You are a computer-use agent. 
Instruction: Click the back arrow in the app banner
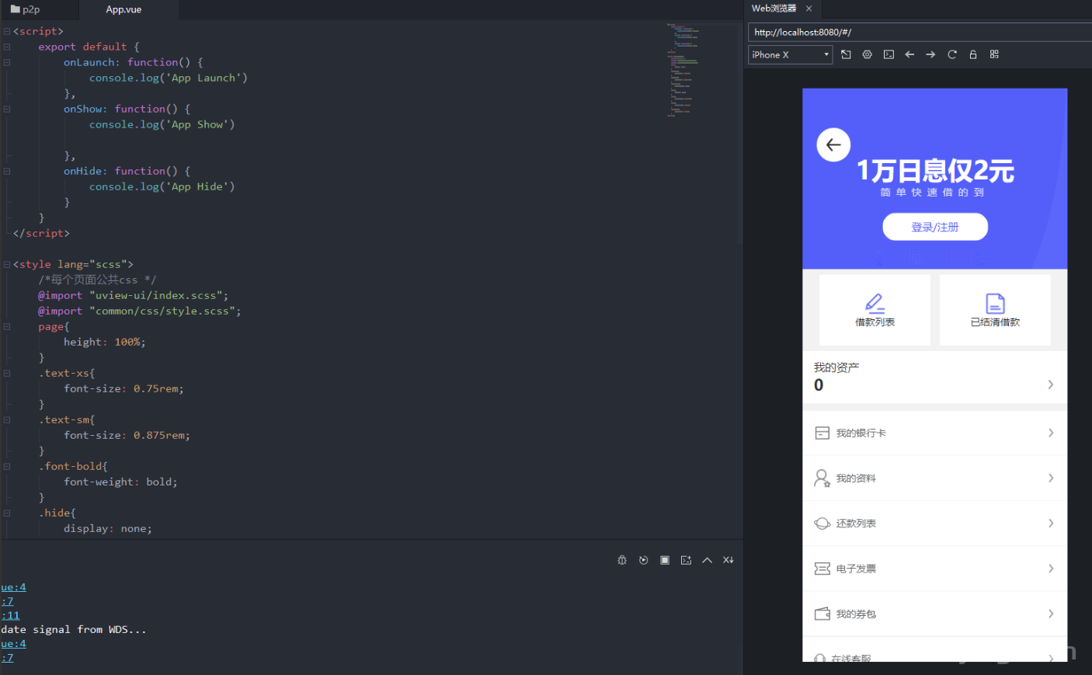point(833,144)
